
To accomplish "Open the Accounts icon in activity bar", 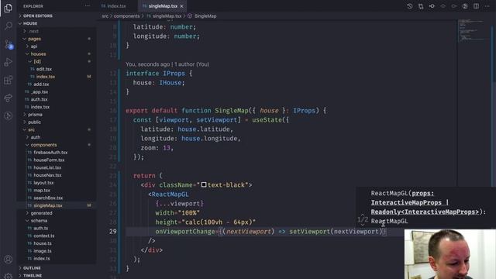I will (9, 260).
